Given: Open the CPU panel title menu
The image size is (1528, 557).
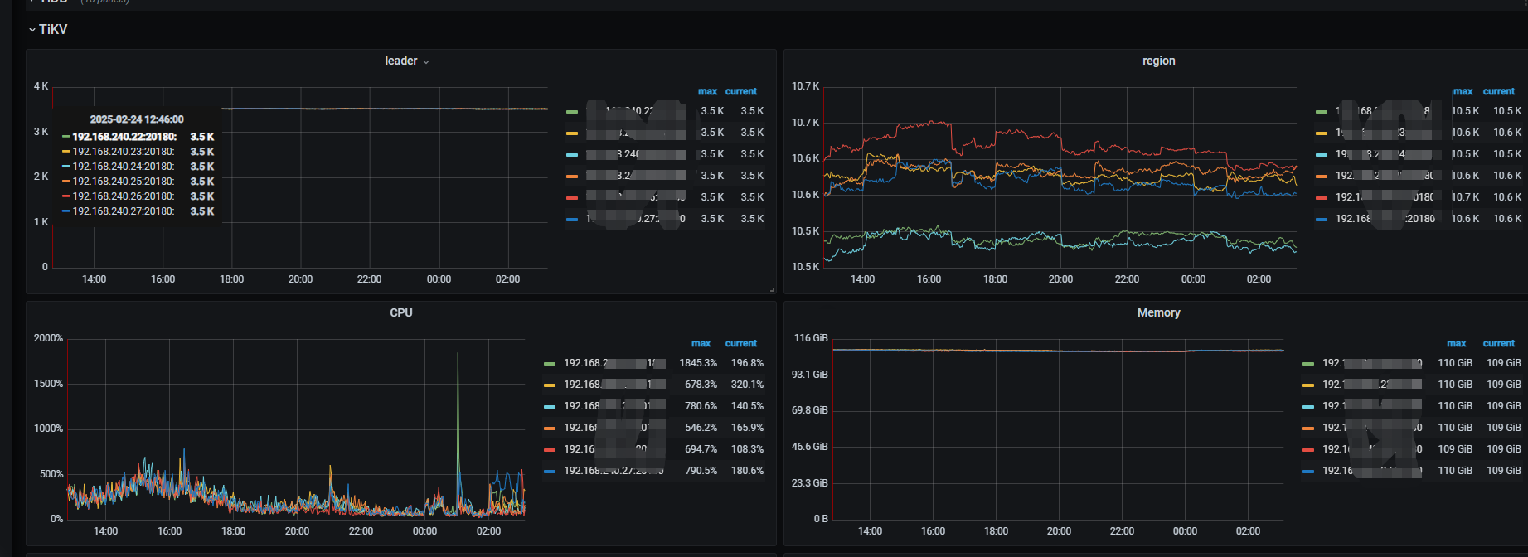Looking at the screenshot, I should pyautogui.click(x=400, y=313).
